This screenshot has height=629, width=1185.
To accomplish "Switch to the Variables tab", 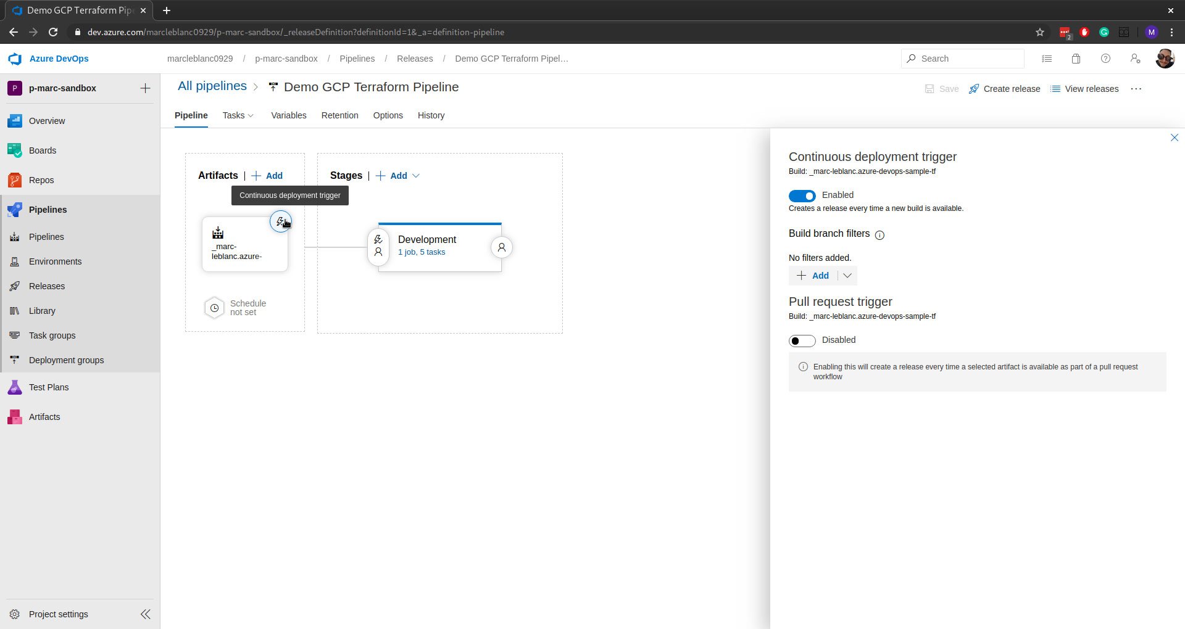I will 288,115.
